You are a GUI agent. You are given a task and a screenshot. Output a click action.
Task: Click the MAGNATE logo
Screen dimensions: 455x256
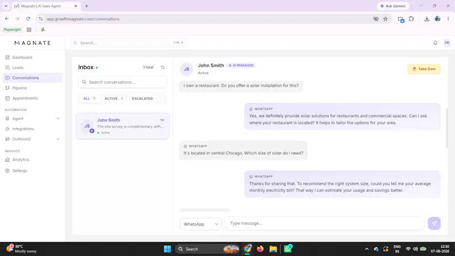point(32,43)
